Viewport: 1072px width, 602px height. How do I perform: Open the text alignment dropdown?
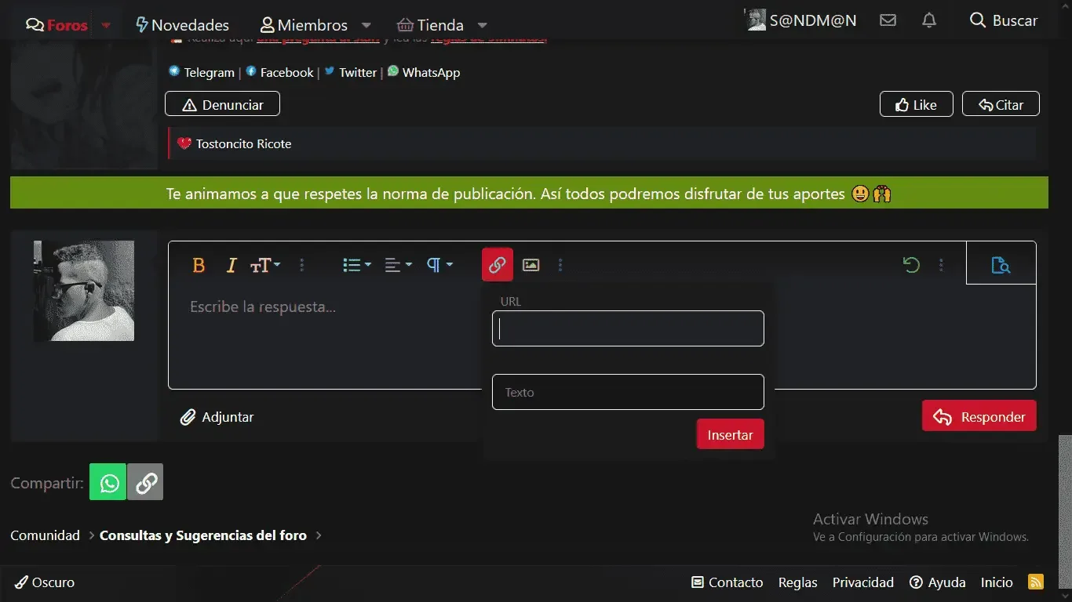[x=398, y=265]
